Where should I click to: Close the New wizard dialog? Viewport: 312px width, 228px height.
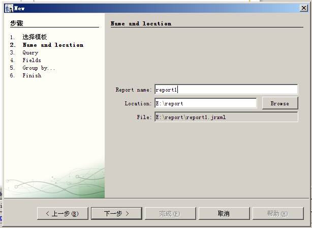304,8
